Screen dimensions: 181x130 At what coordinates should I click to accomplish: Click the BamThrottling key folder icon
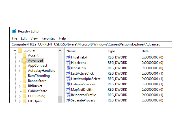coord(25,76)
